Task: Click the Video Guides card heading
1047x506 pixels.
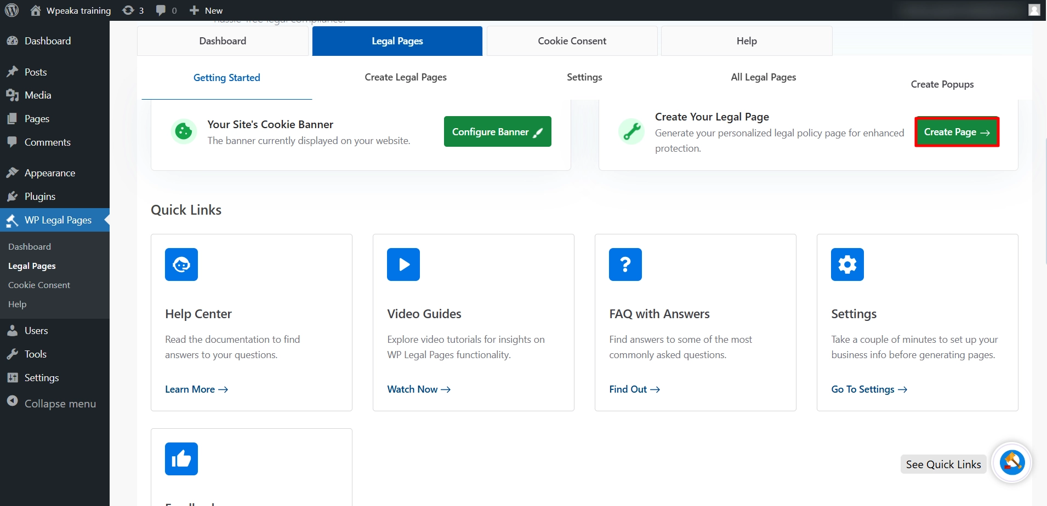Action: (424, 314)
